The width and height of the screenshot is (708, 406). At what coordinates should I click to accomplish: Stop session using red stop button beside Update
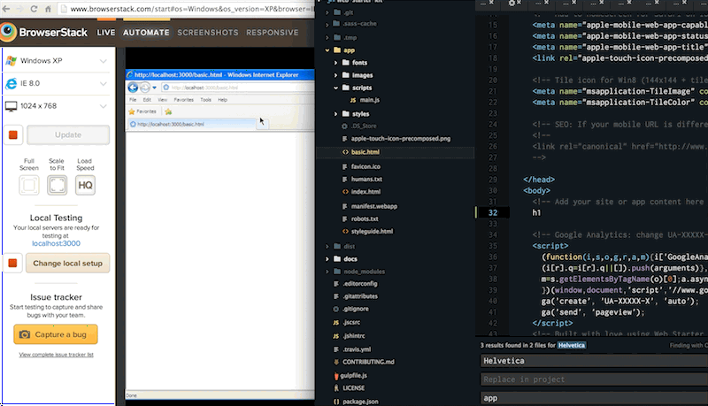[13, 134]
